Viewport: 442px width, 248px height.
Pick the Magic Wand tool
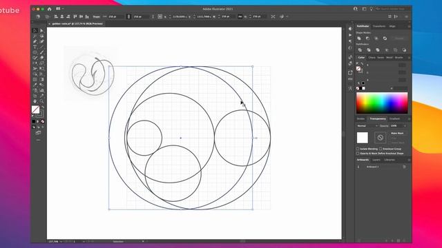click(x=35, y=36)
